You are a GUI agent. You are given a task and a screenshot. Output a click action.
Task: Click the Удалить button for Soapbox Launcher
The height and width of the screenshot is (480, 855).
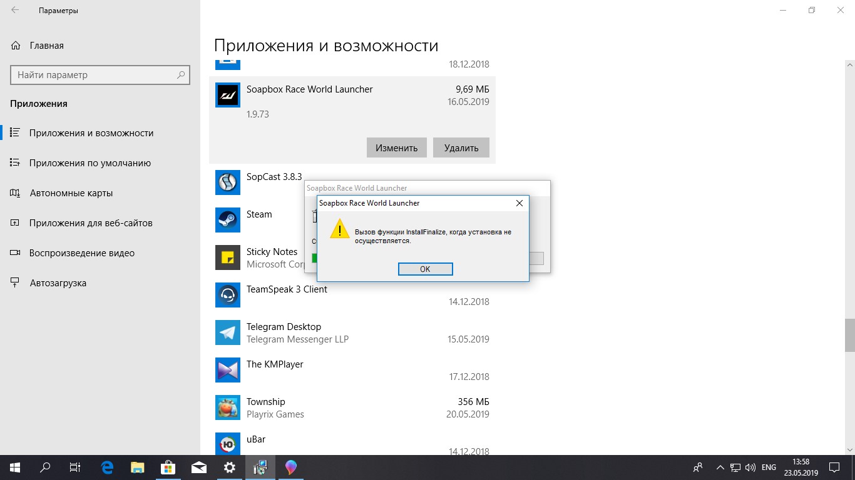click(x=461, y=148)
